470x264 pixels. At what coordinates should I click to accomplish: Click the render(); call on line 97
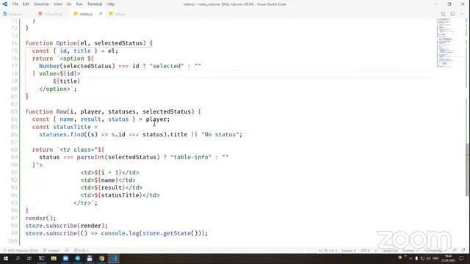pos(40,219)
